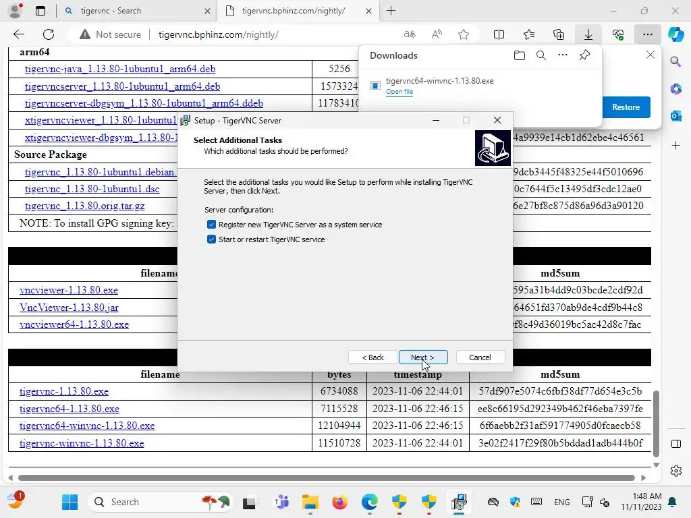Open Edge tab actions menu icon
This screenshot has width=691, height=518.
pyautogui.click(x=40, y=11)
